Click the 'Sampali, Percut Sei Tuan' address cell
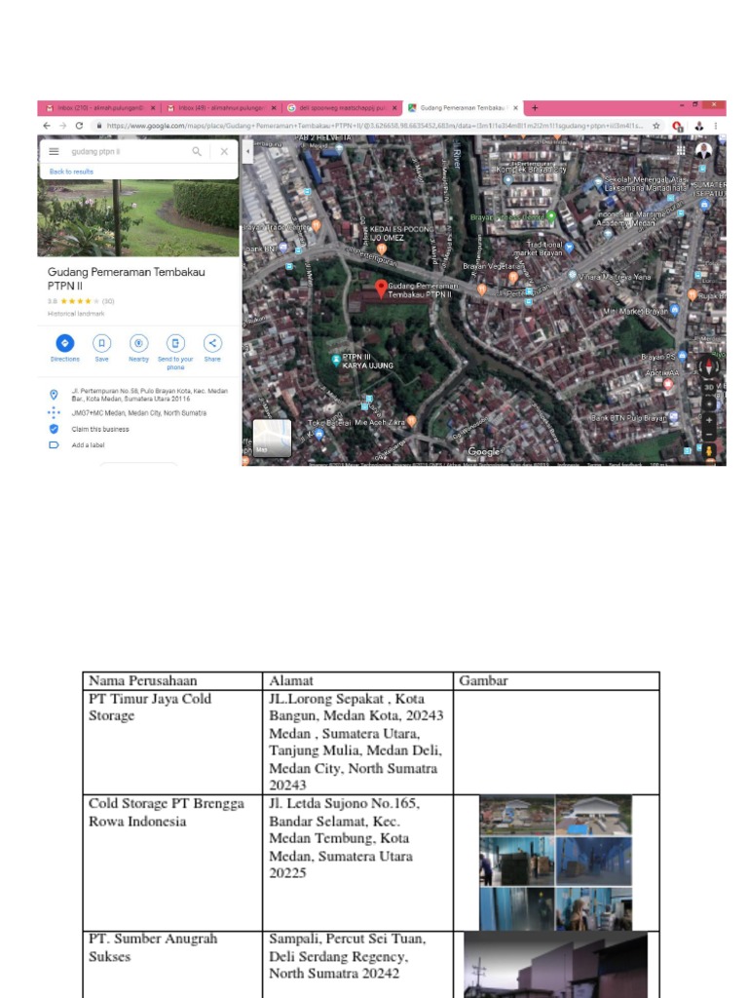Image resolution: width=748 pixels, height=998 pixels. point(357,964)
